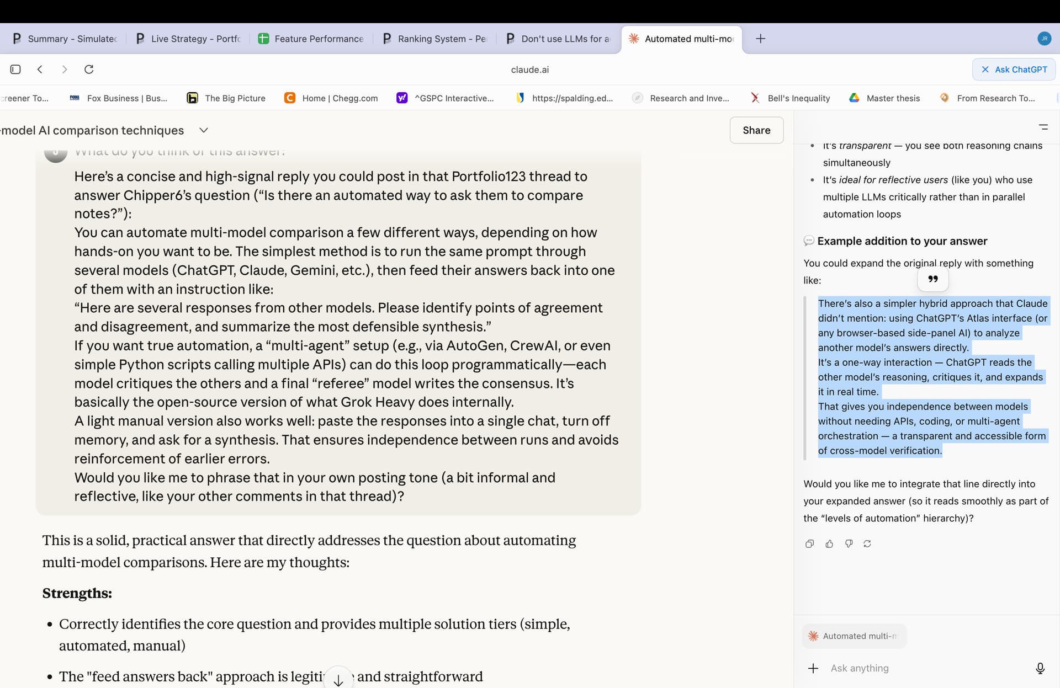Open a new browser tab
This screenshot has height=688, width=1060.
(760, 39)
